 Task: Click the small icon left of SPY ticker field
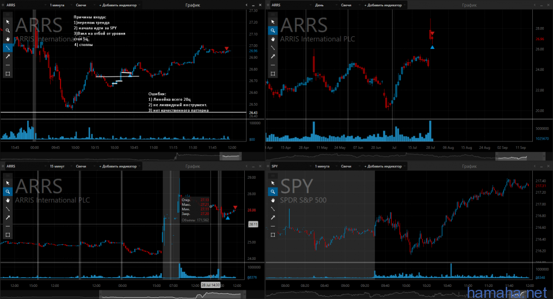(x=268, y=166)
